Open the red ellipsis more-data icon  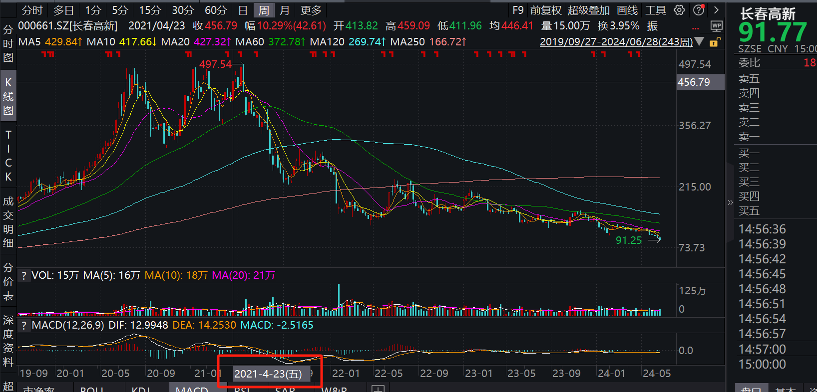click(696, 28)
